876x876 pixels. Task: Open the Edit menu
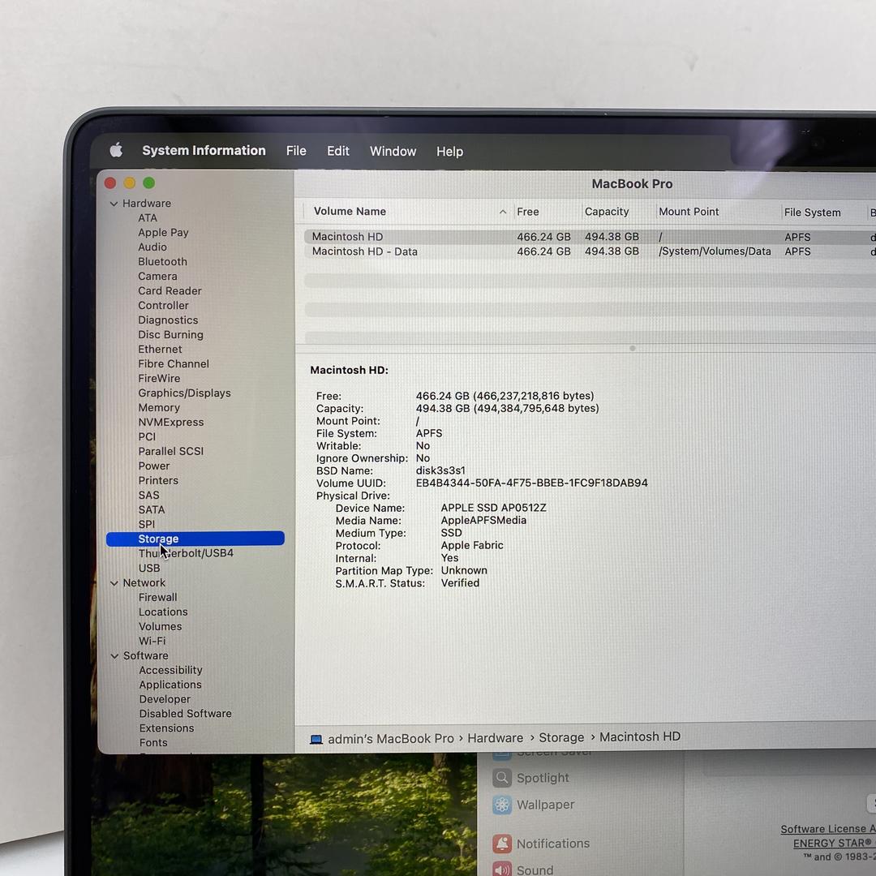338,151
